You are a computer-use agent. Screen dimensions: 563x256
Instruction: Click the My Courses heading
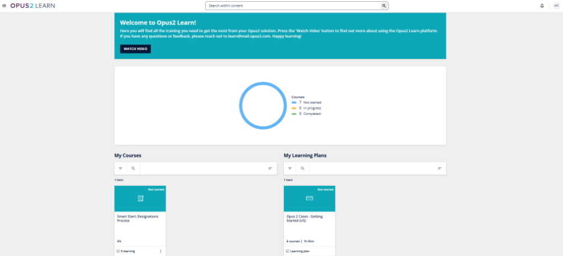coord(128,156)
